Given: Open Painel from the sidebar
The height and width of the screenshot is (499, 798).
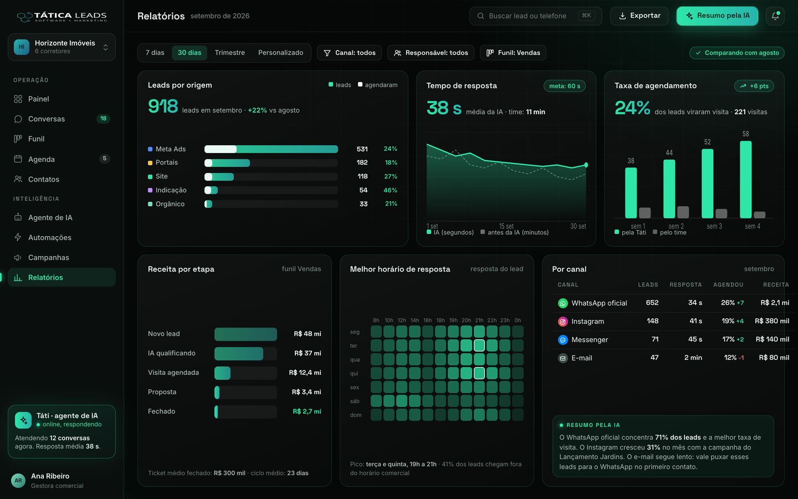Looking at the screenshot, I should coord(62,99).
